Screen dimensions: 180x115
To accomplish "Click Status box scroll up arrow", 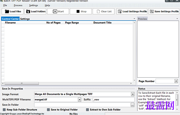I will [x=177, y=93].
